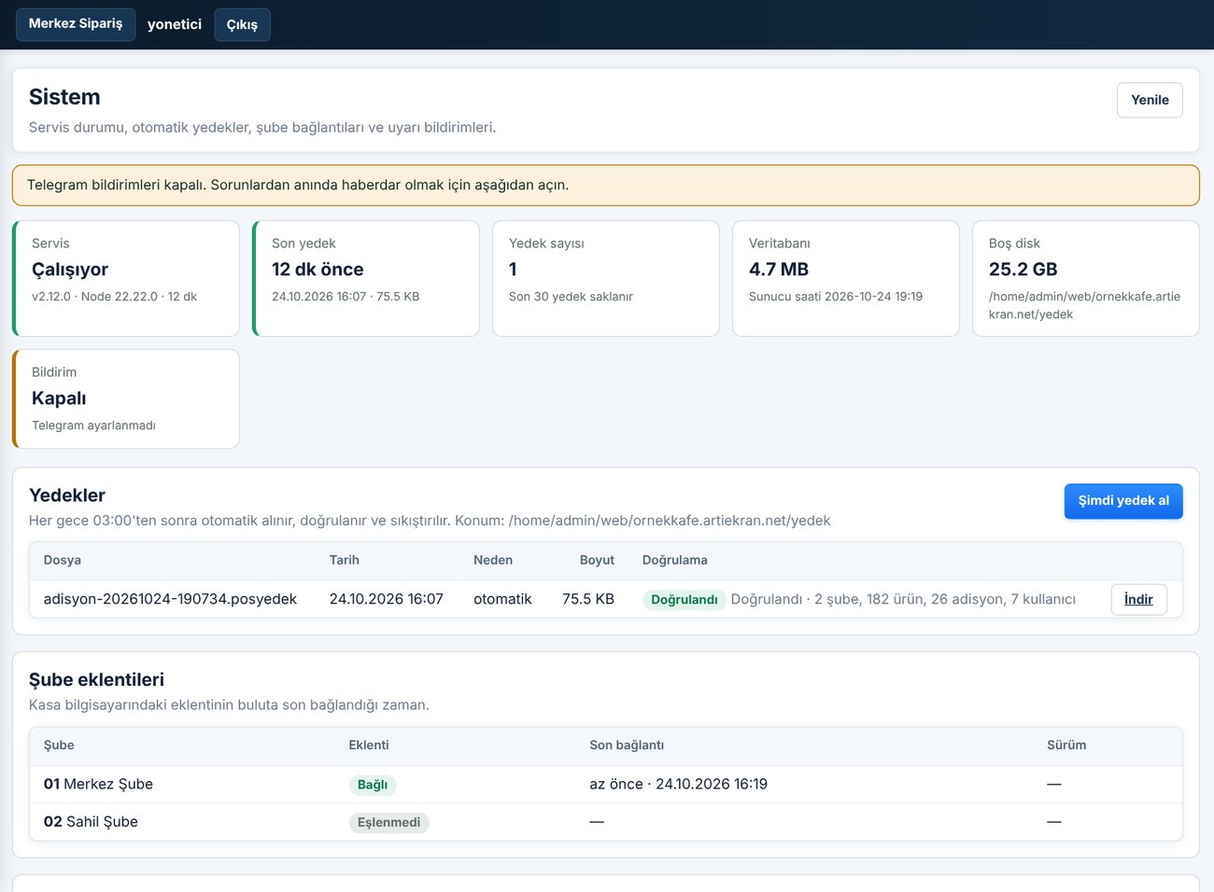Click the Eşlenmedi status badge
This screenshot has height=892, width=1214.
pos(388,822)
